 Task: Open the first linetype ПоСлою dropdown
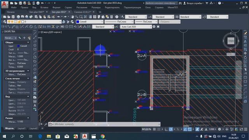[x=119, y=22]
